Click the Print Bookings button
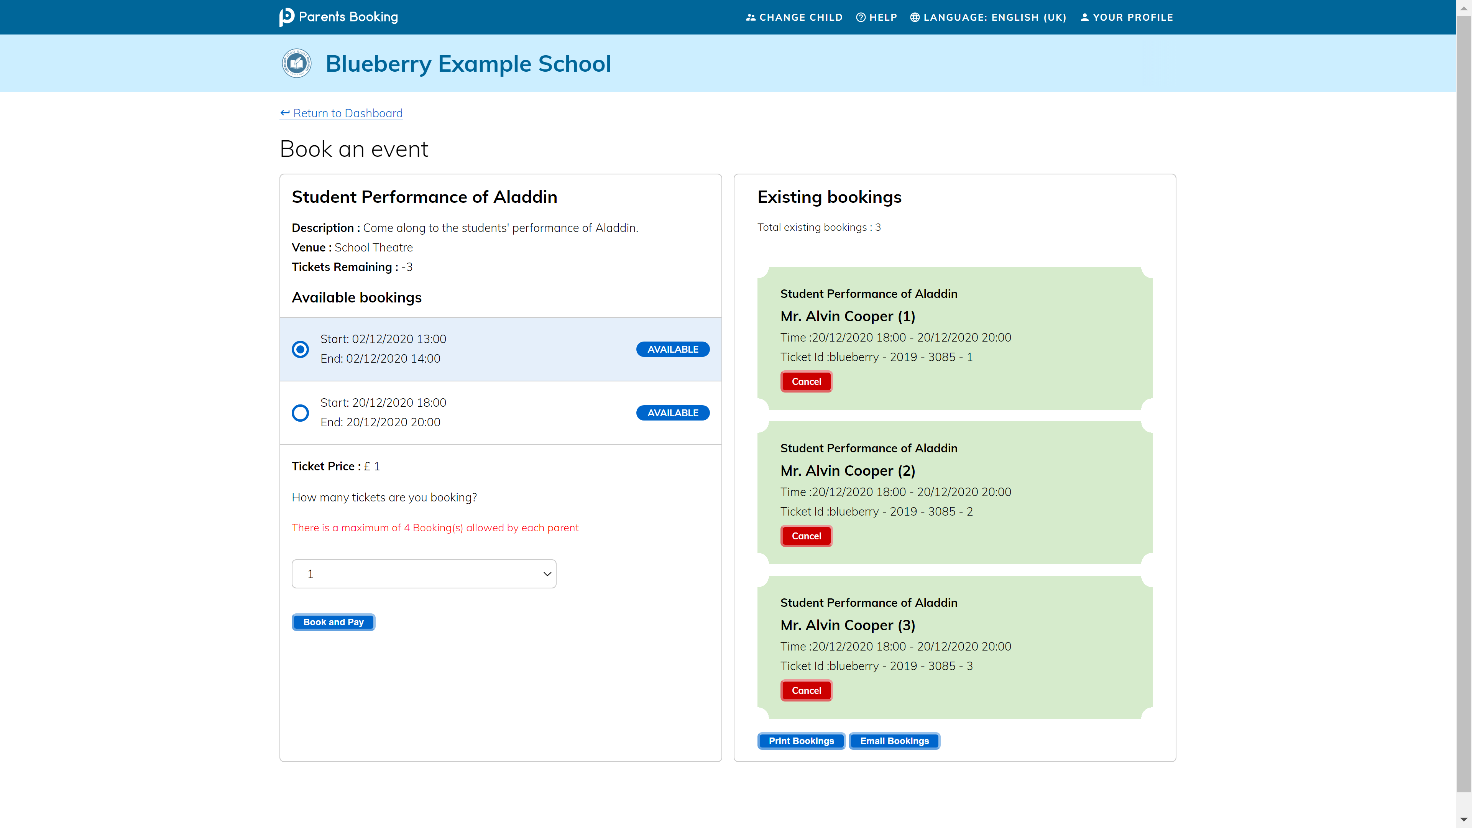 click(x=800, y=741)
